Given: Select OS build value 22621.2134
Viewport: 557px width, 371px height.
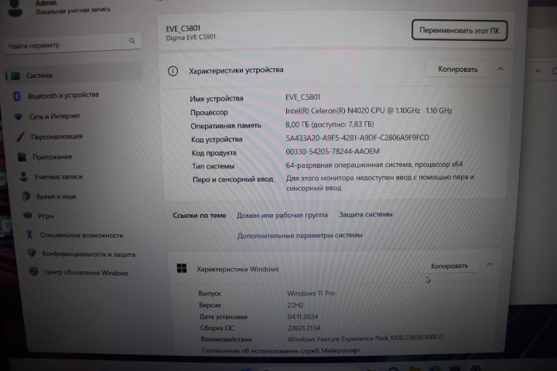Looking at the screenshot, I should click(304, 328).
